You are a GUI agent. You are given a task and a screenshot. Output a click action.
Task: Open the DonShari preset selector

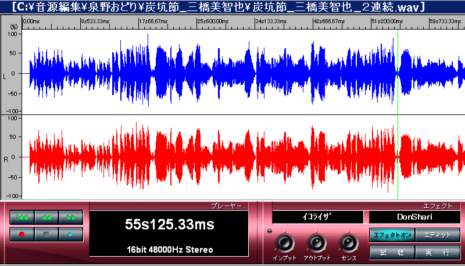[415, 217]
